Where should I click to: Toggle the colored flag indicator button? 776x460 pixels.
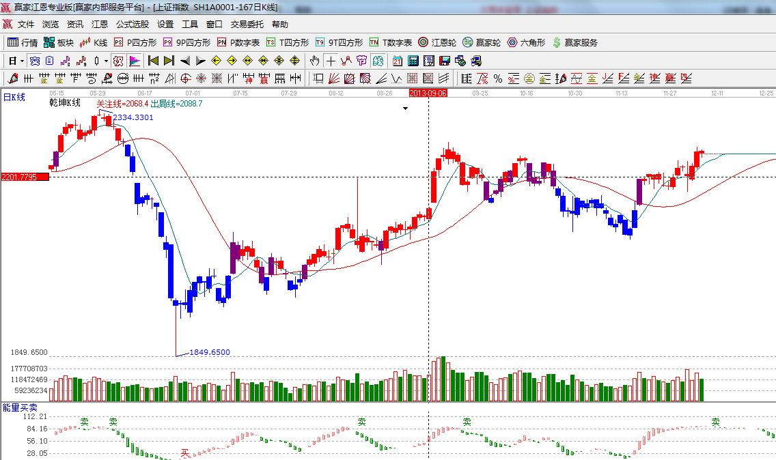tap(134, 61)
